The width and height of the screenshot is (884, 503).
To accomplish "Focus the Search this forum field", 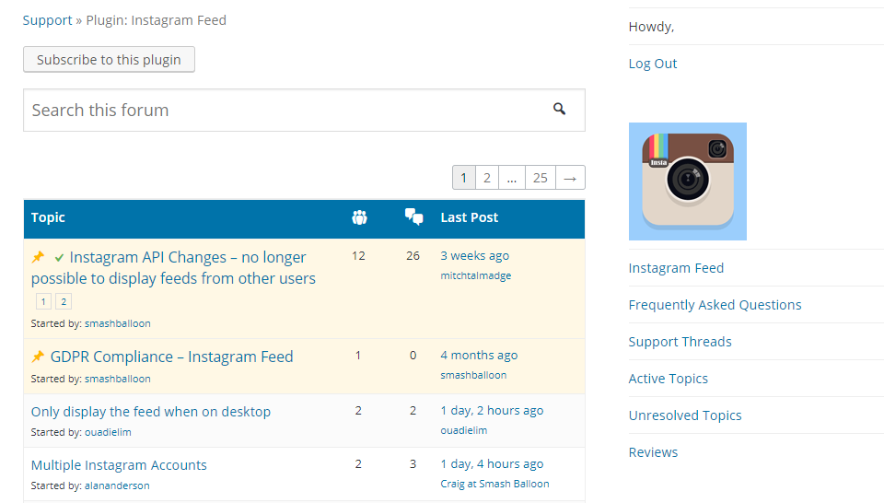I will (x=276, y=111).
